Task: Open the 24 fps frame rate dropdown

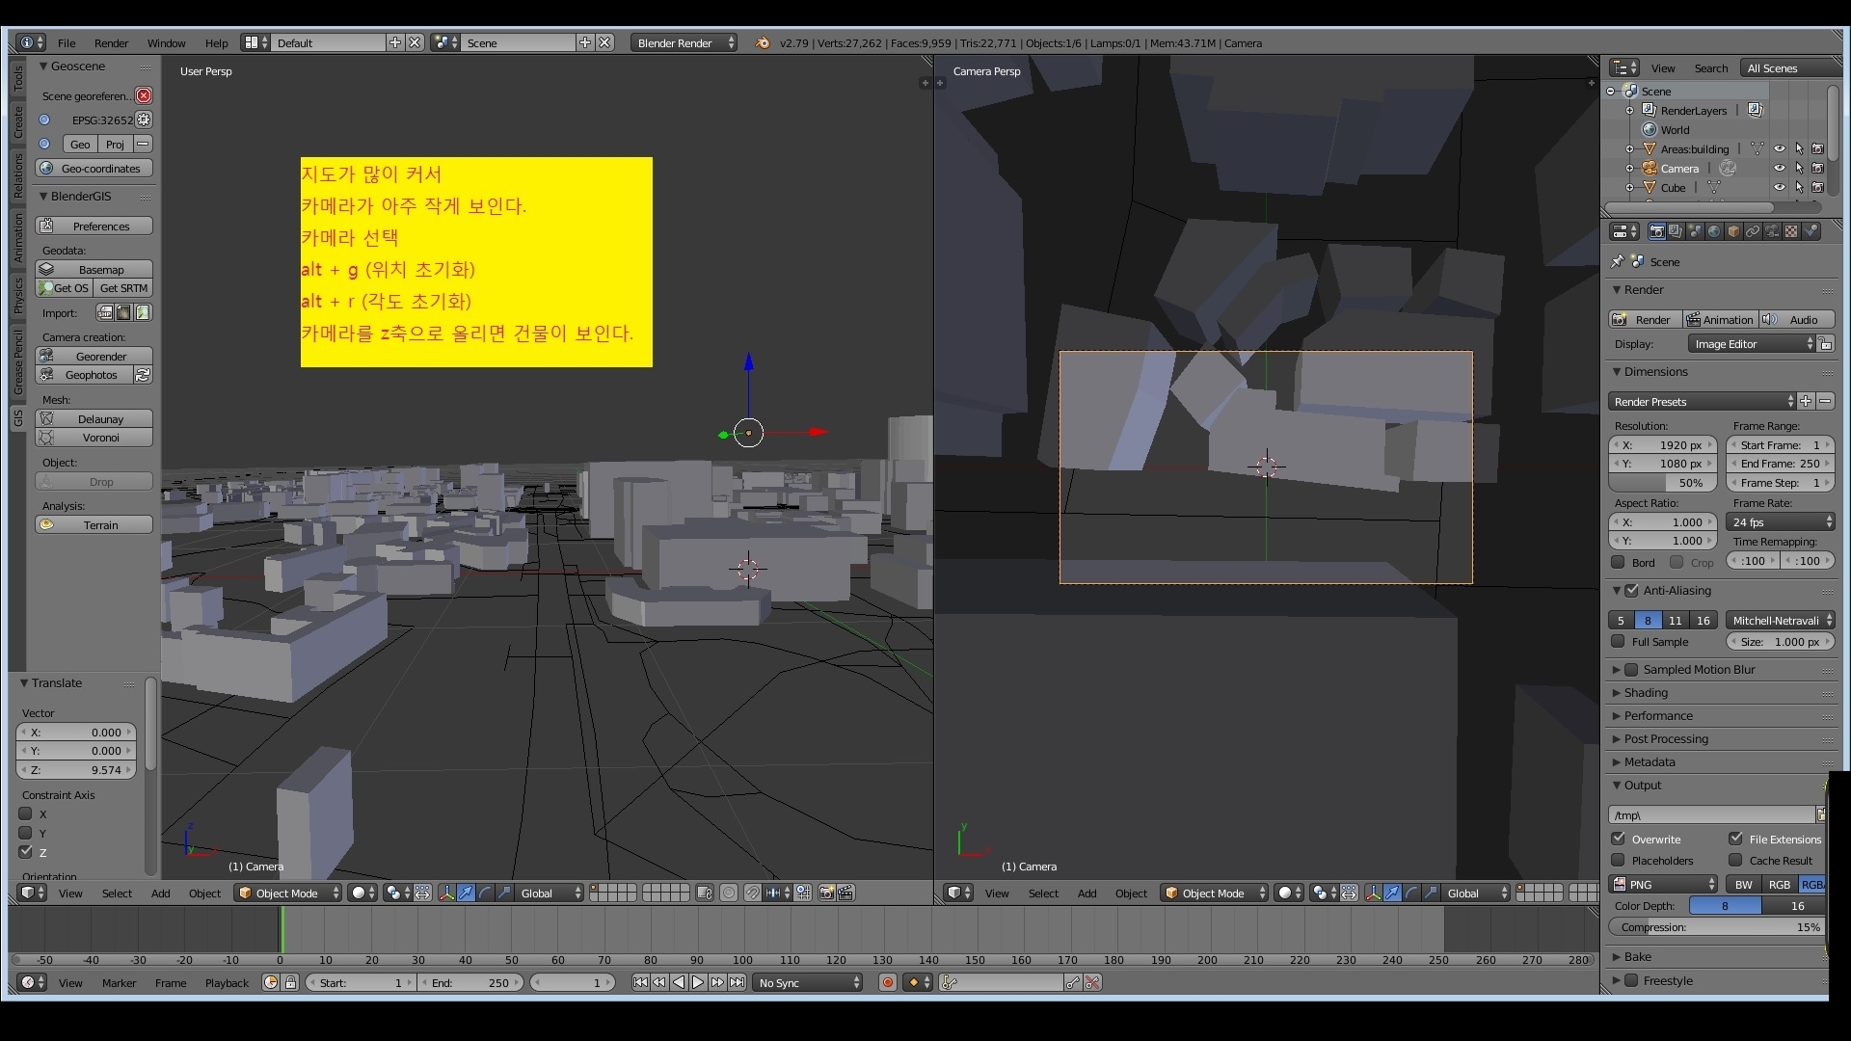Action: [1781, 521]
